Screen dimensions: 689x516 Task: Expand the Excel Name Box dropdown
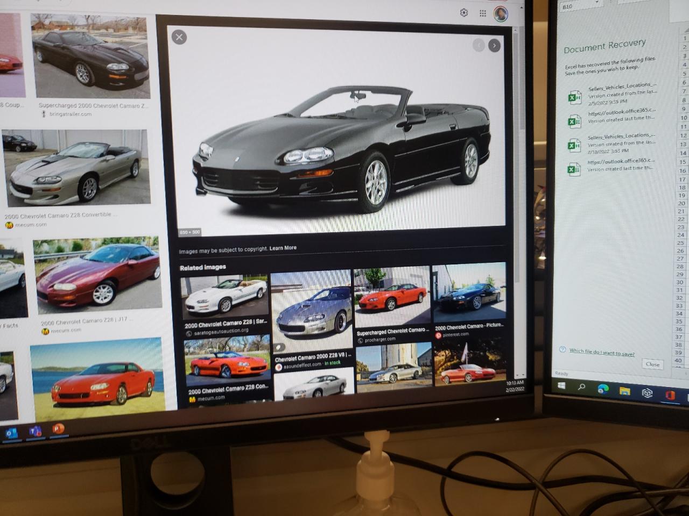(x=596, y=3)
